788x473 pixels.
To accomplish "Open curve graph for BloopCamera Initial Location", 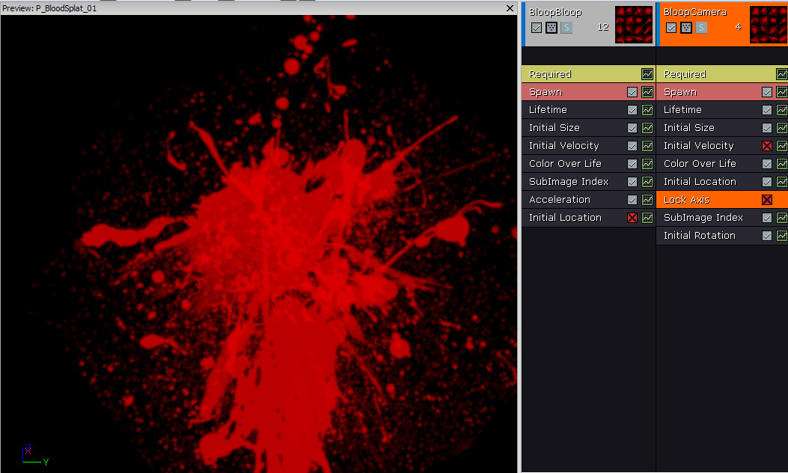I will [782, 181].
